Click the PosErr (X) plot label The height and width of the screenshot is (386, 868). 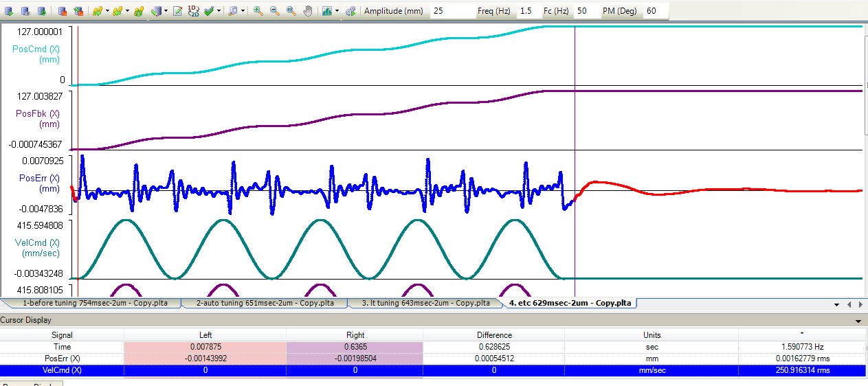coord(39,178)
